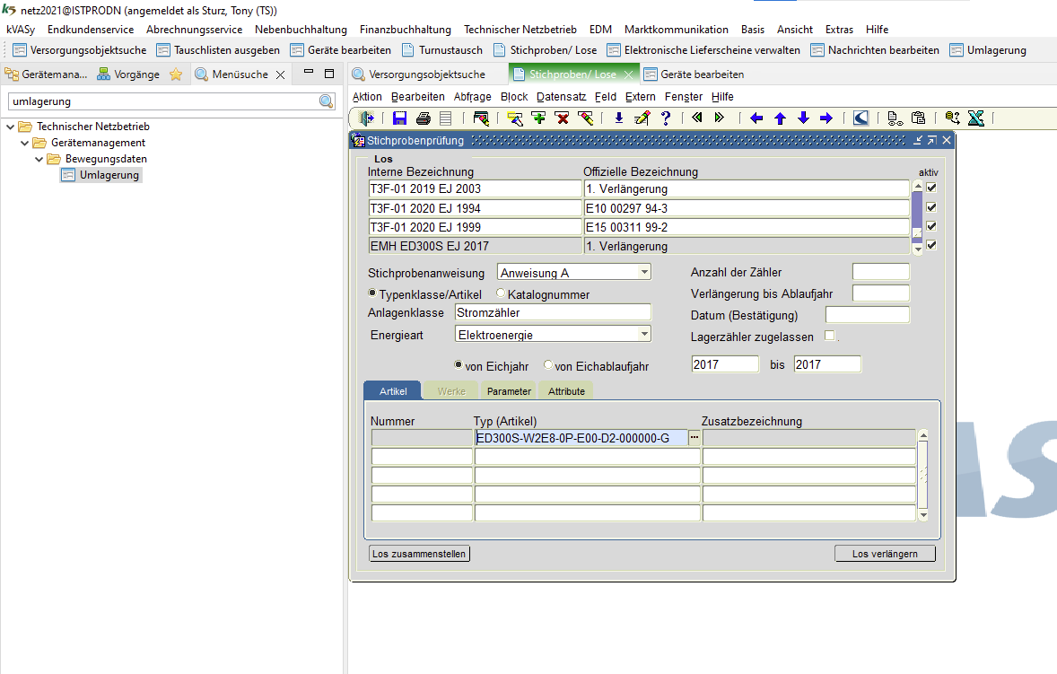Click the printer icon in toolbar

tap(424, 118)
